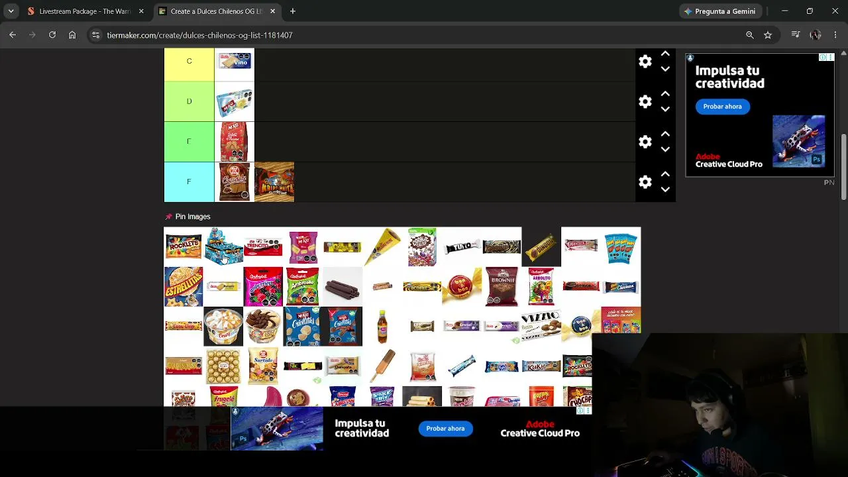Move tier C down with its arrow
The height and width of the screenshot is (477, 848).
click(x=665, y=69)
